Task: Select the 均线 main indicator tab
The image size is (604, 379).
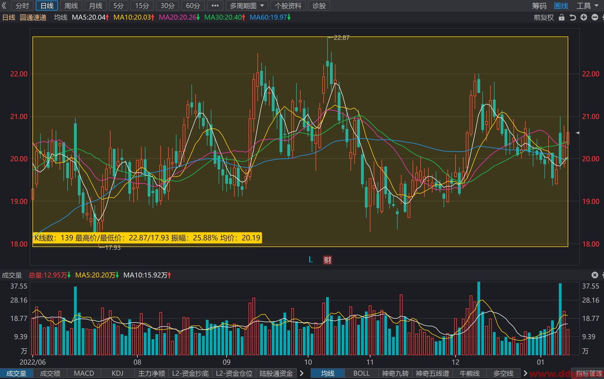Action: coord(328,373)
